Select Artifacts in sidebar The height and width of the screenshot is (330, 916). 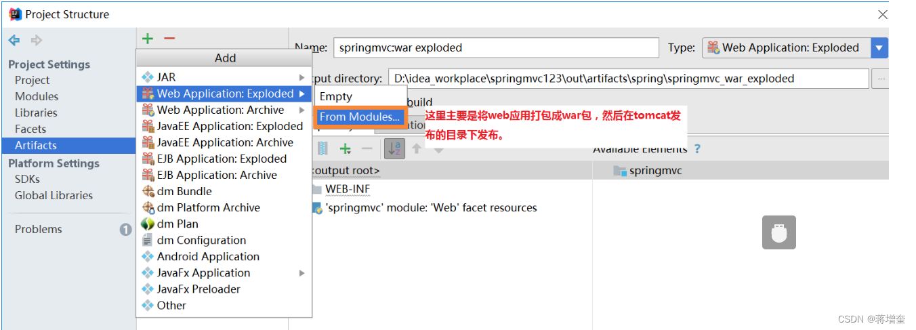click(x=68, y=145)
